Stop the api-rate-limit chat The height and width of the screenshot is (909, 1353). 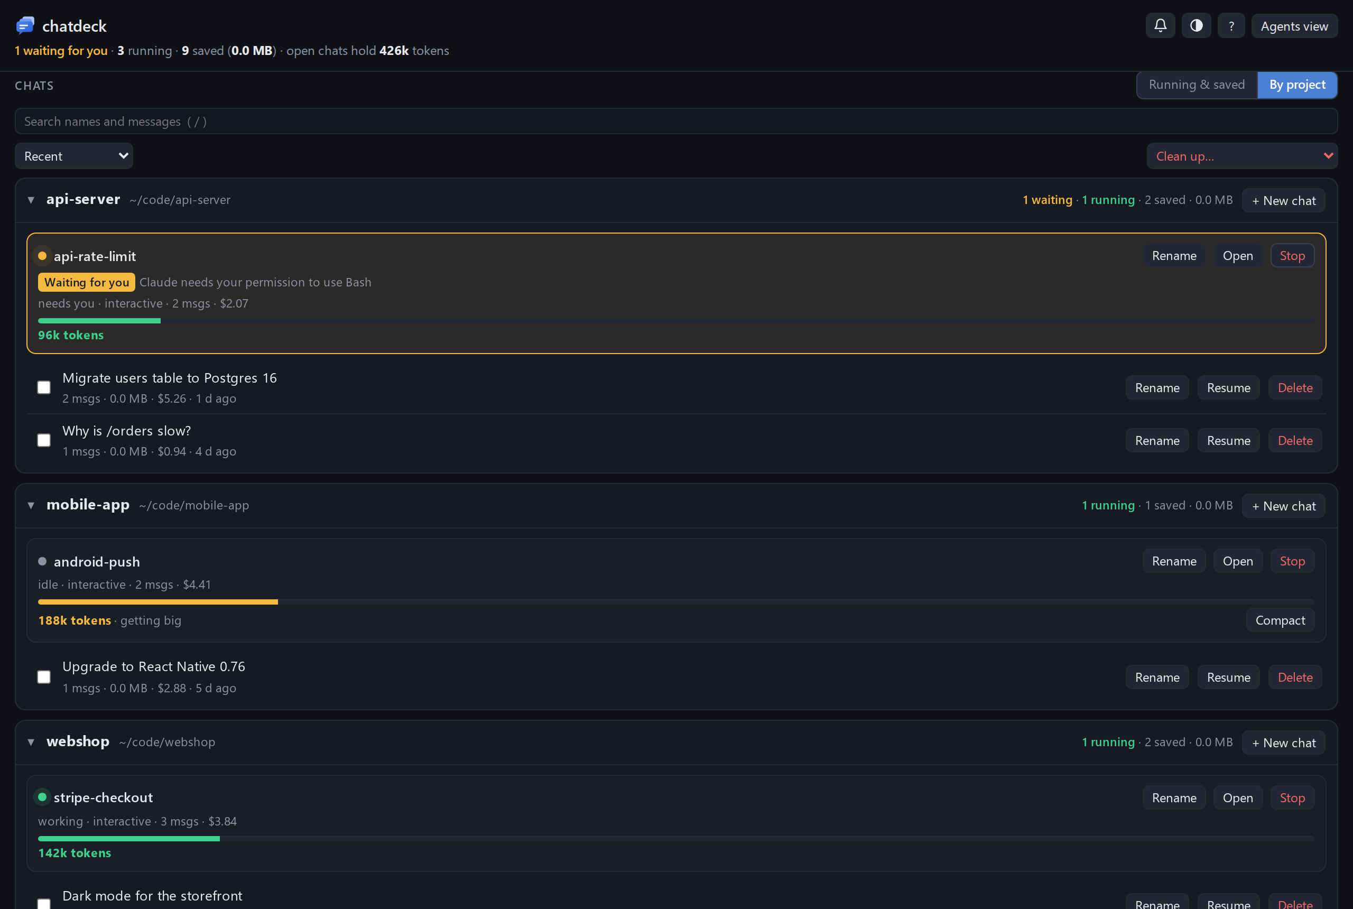[x=1292, y=256]
